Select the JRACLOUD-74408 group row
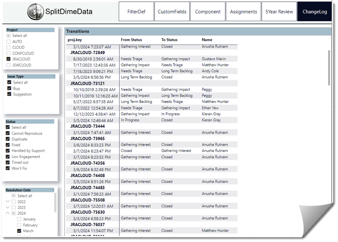 point(152,175)
